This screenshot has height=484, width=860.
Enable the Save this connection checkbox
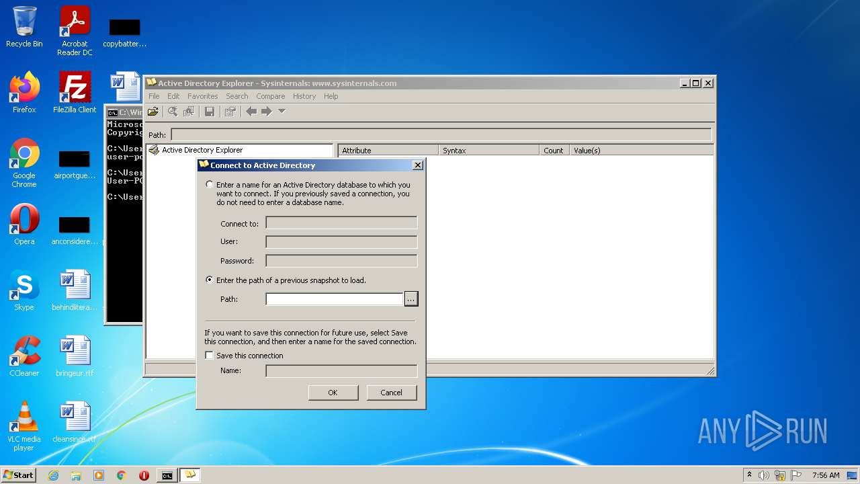(x=210, y=356)
